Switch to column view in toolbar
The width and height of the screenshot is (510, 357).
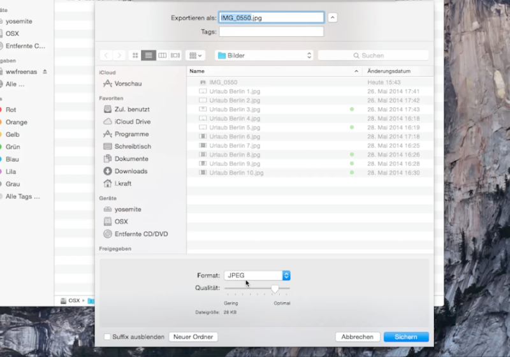click(x=162, y=55)
